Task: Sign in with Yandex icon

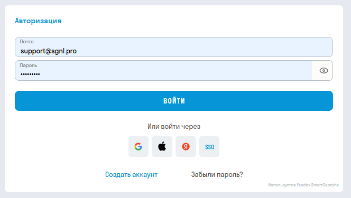Action: coord(186,147)
